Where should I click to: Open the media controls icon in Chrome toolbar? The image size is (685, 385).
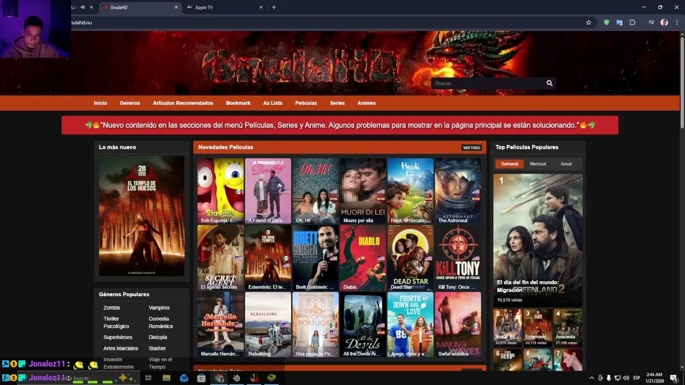(x=651, y=22)
